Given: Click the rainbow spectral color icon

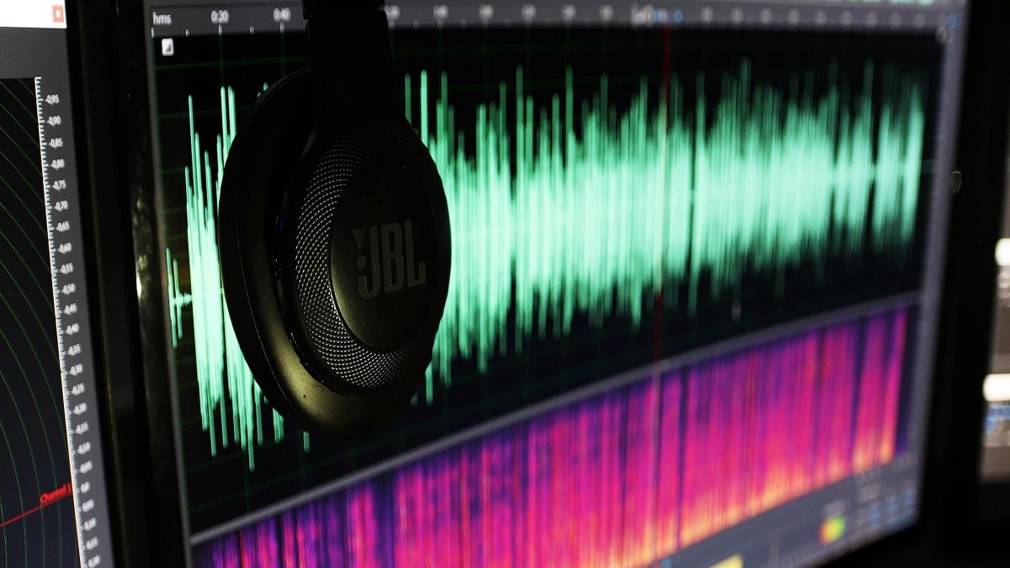Looking at the screenshot, I should click(x=832, y=531).
